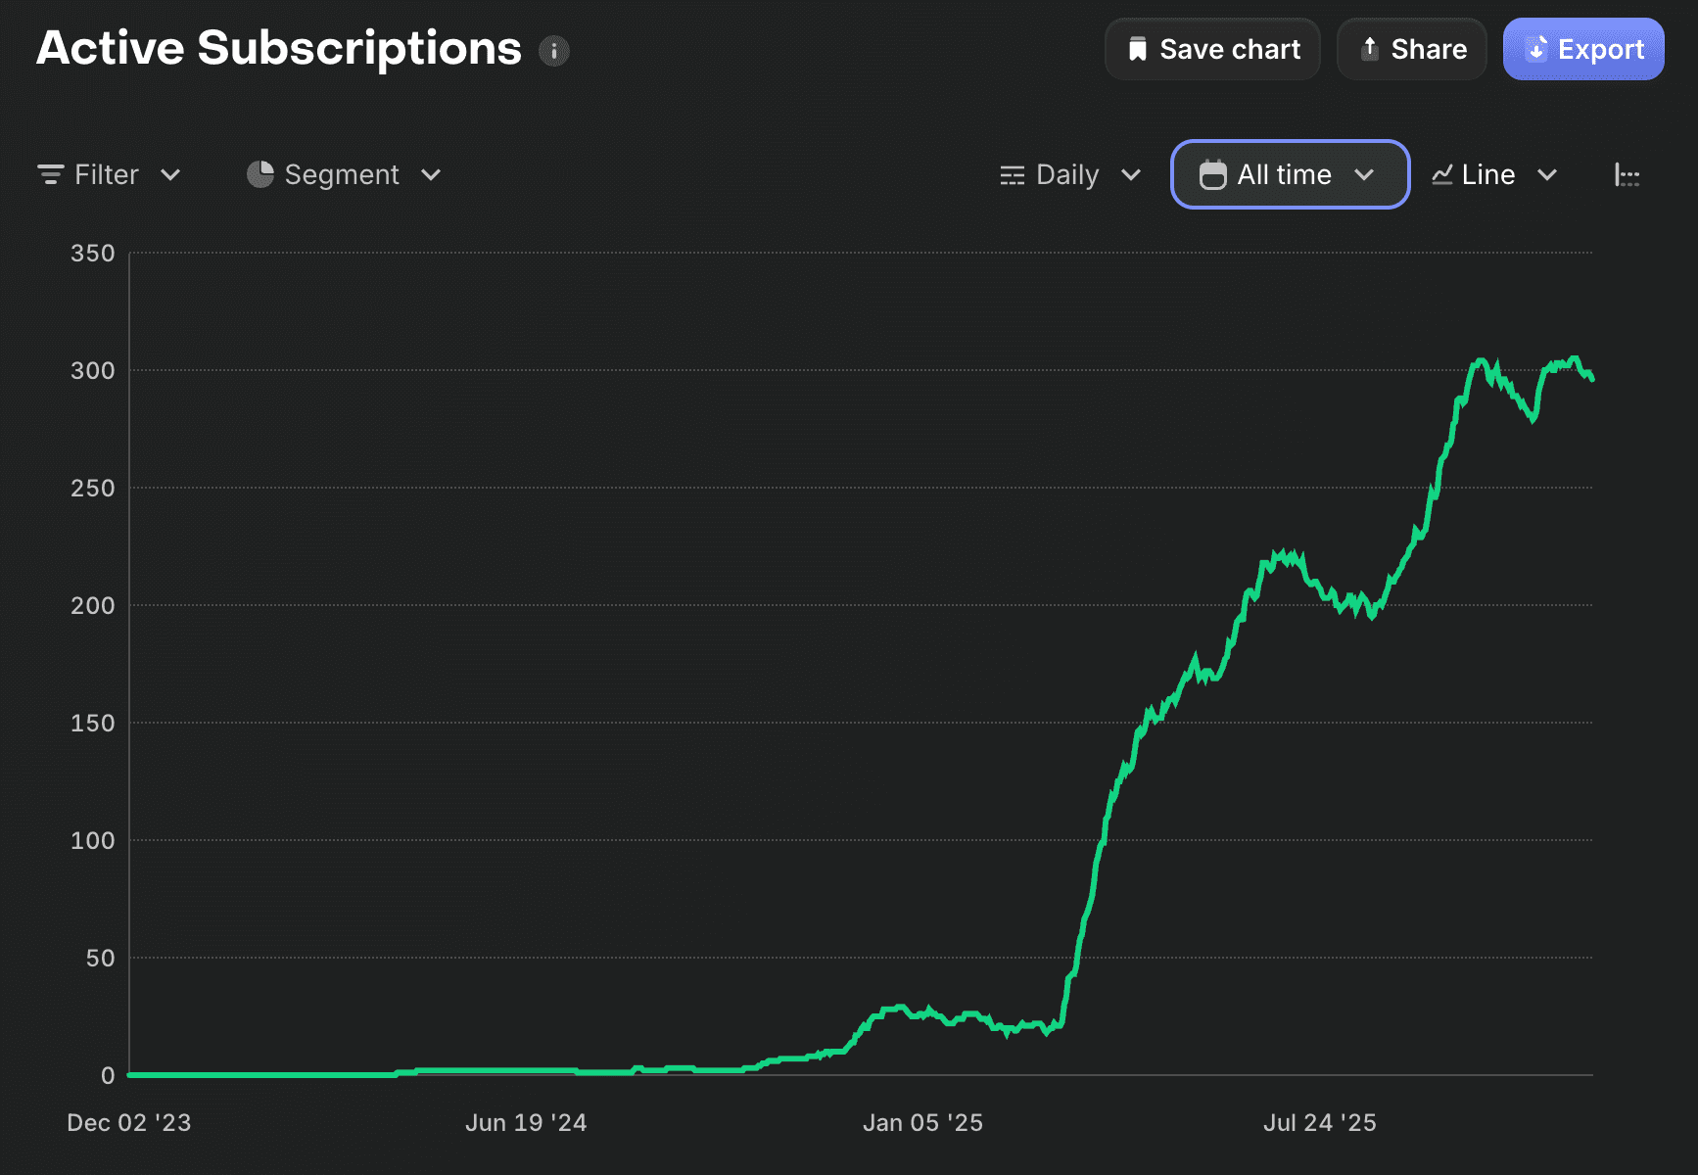Click the upload arrow icon in Share
This screenshot has height=1175, width=1698.
1369,48
